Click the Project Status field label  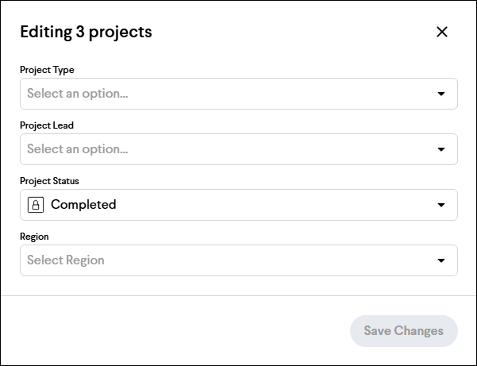(x=49, y=181)
